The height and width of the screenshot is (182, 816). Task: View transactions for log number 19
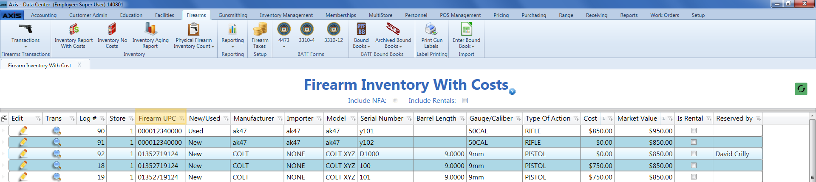tap(57, 177)
